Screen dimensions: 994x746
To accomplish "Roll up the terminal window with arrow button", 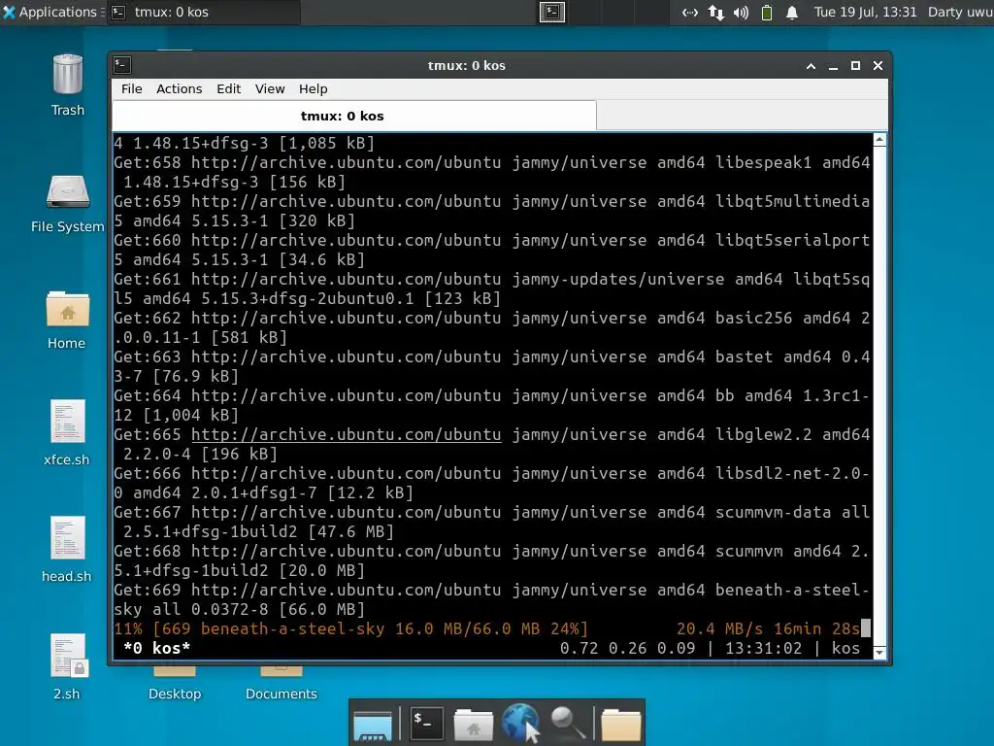I will click(811, 65).
